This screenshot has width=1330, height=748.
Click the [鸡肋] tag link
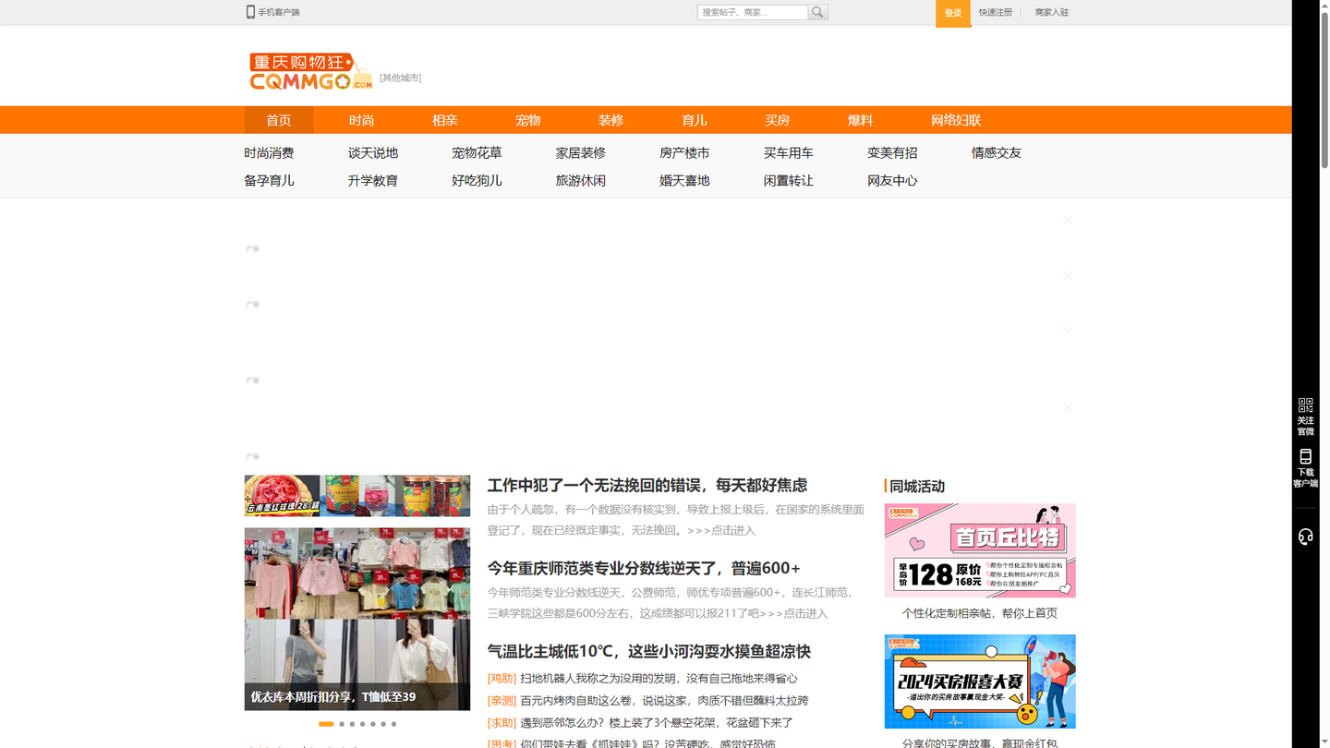pos(502,679)
